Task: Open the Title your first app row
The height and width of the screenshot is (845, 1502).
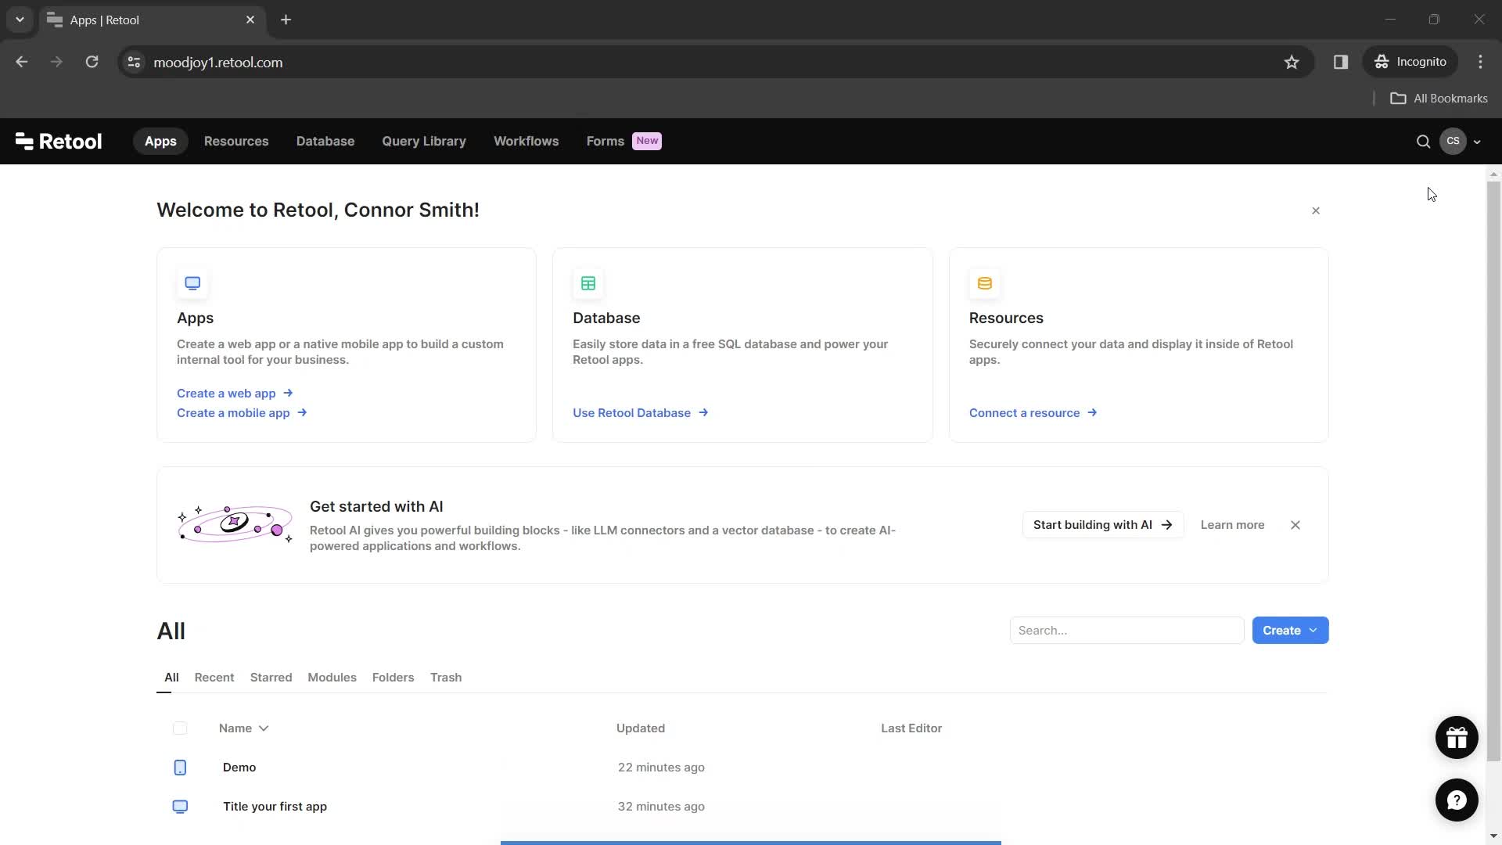Action: [x=742, y=807]
